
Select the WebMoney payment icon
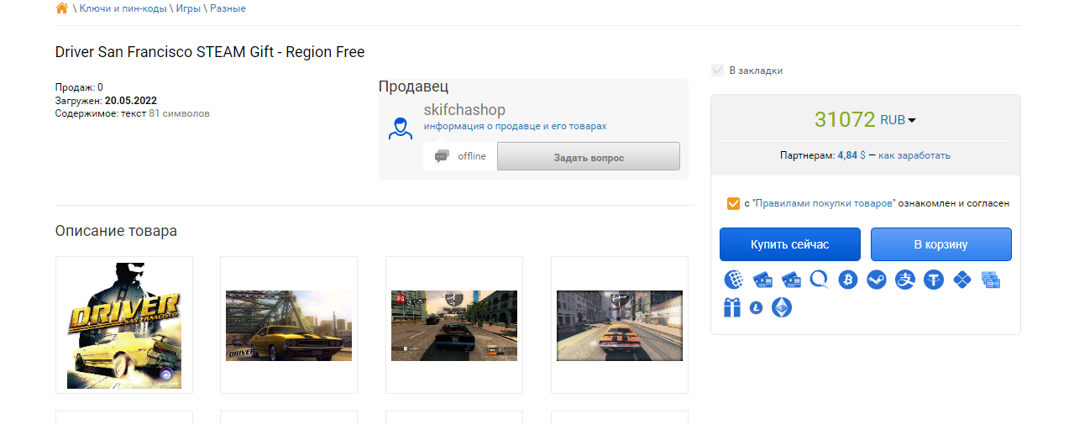734,280
